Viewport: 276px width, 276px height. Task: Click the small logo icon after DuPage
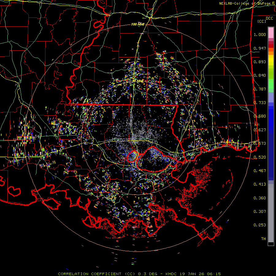273,3
